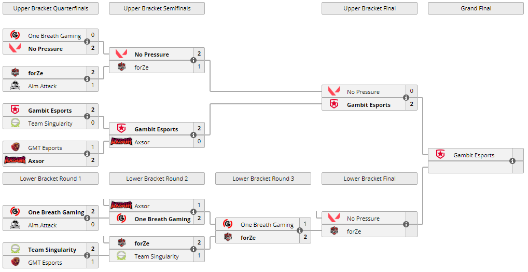Click info icon for GMT Esports vs Axsor quarterfinal
This screenshot has width=528, height=272.
point(87,154)
